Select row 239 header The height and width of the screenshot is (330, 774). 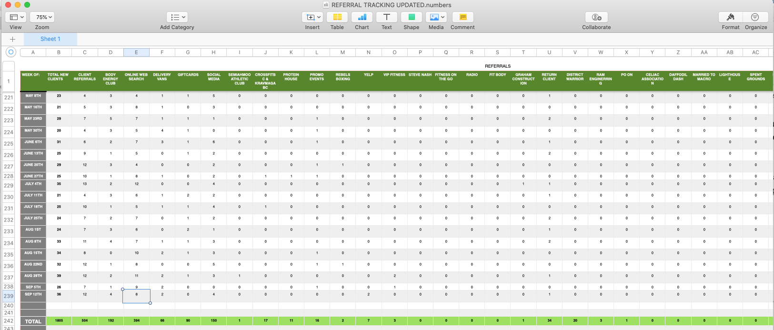pyautogui.click(x=9, y=296)
